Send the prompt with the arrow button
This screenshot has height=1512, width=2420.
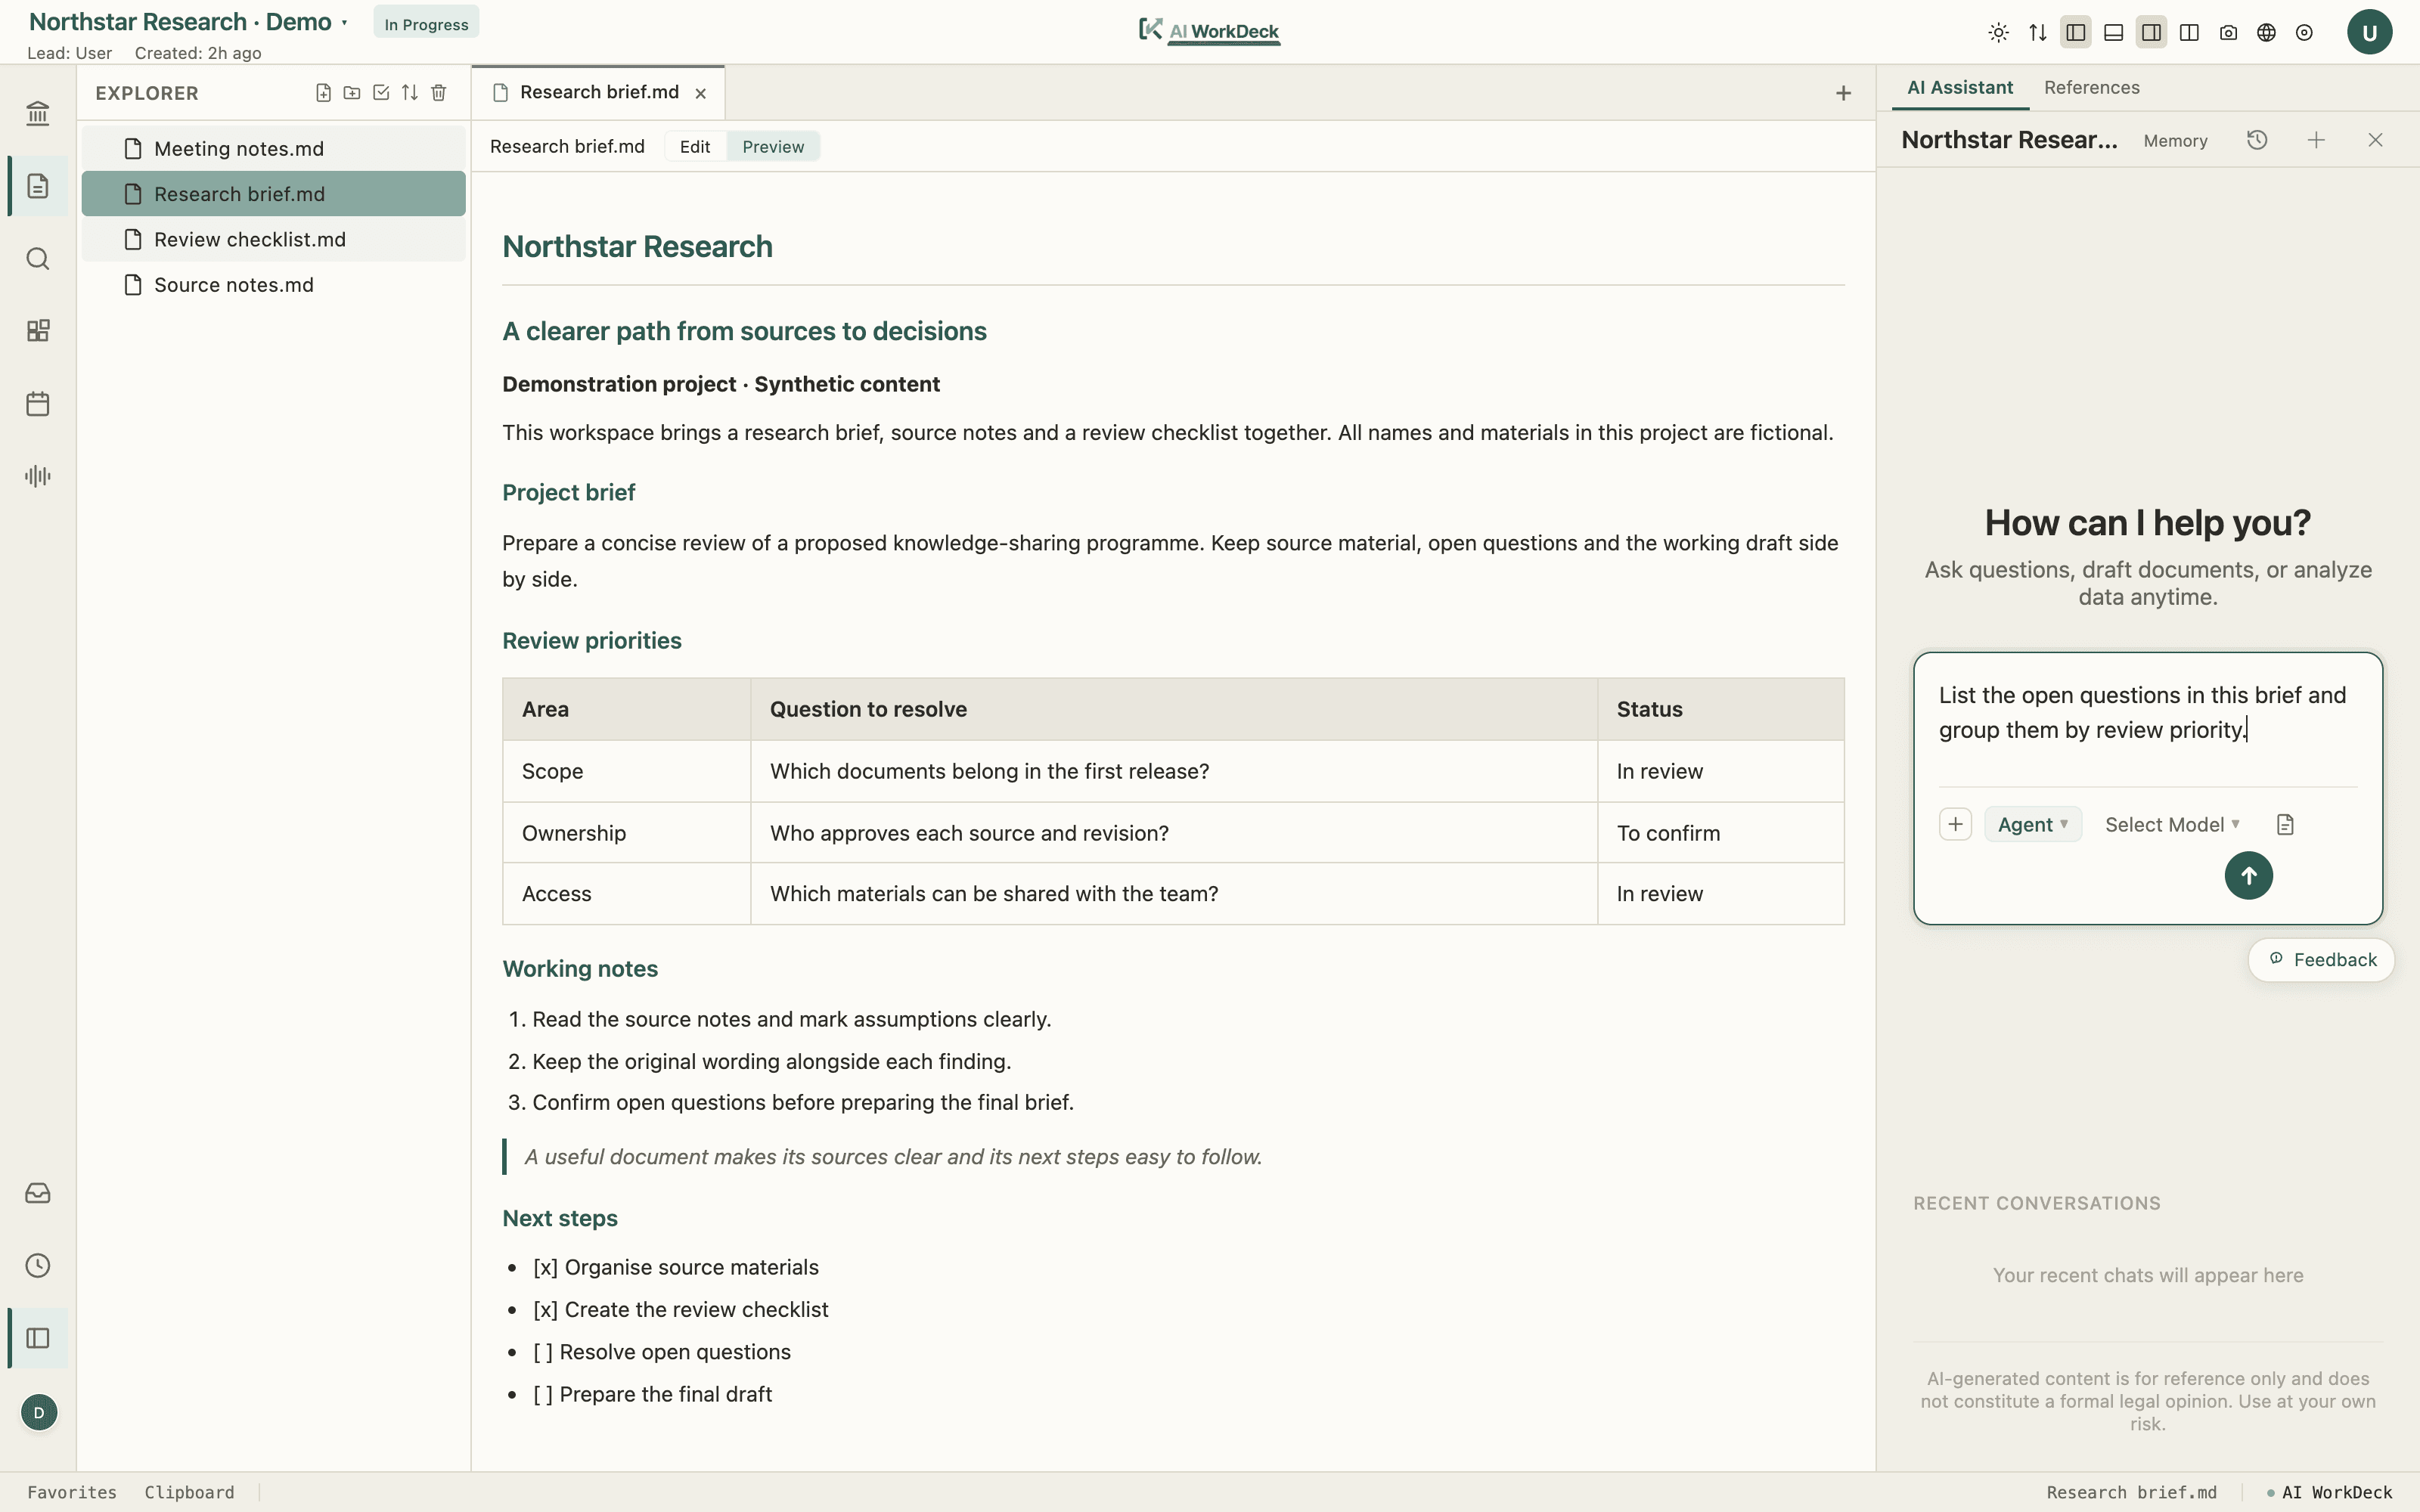pos(2249,876)
